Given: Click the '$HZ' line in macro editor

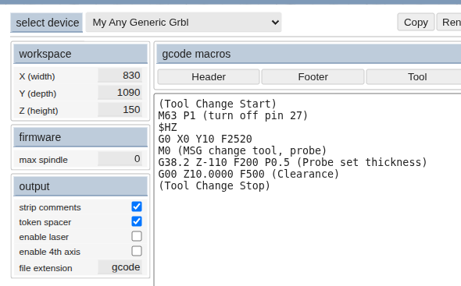Looking at the screenshot, I should click(x=167, y=127).
